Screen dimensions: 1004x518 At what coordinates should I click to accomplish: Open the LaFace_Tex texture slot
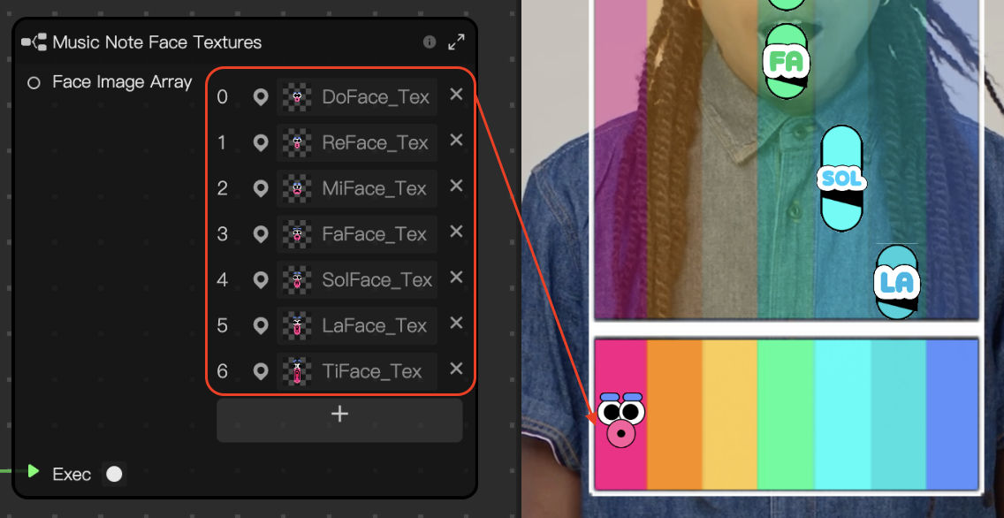click(x=357, y=326)
